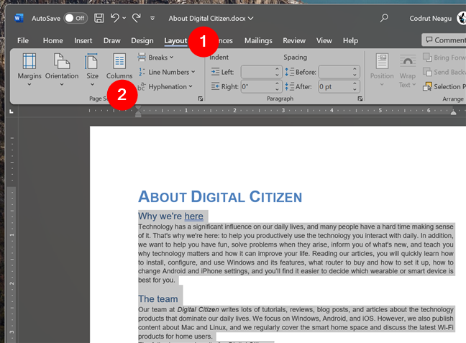This screenshot has width=466, height=343.
Task: Click the heading 'The team'
Action: click(158, 298)
